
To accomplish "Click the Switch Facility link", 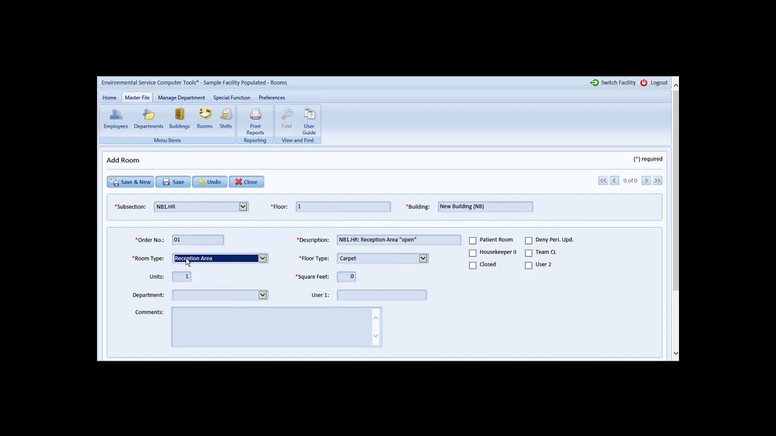I will point(618,82).
